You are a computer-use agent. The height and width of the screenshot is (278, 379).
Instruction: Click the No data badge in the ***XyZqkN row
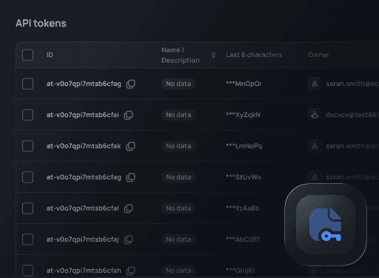178,115
